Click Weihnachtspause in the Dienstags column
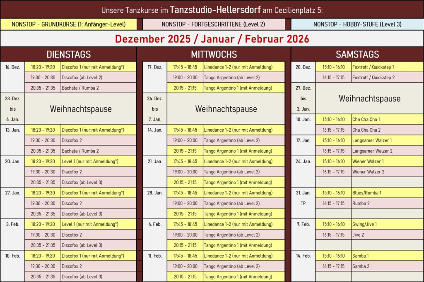The image size is (424, 282). click(x=81, y=109)
